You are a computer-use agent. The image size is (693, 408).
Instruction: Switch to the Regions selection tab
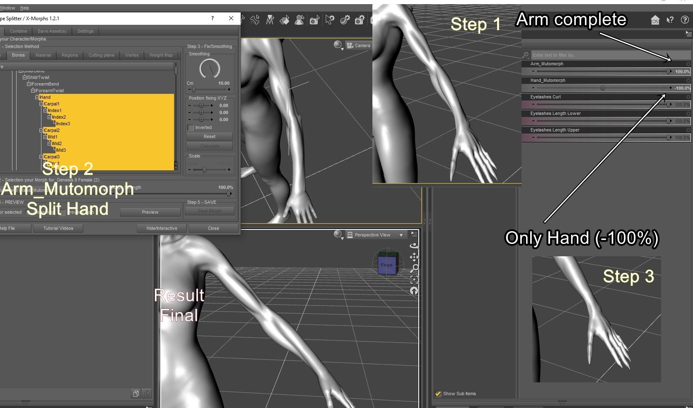coord(70,55)
